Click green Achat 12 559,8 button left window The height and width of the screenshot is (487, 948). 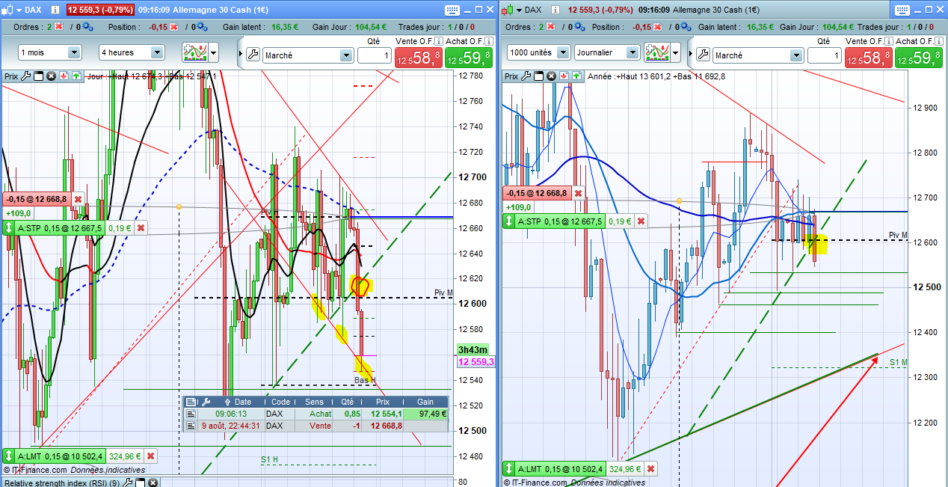468,58
